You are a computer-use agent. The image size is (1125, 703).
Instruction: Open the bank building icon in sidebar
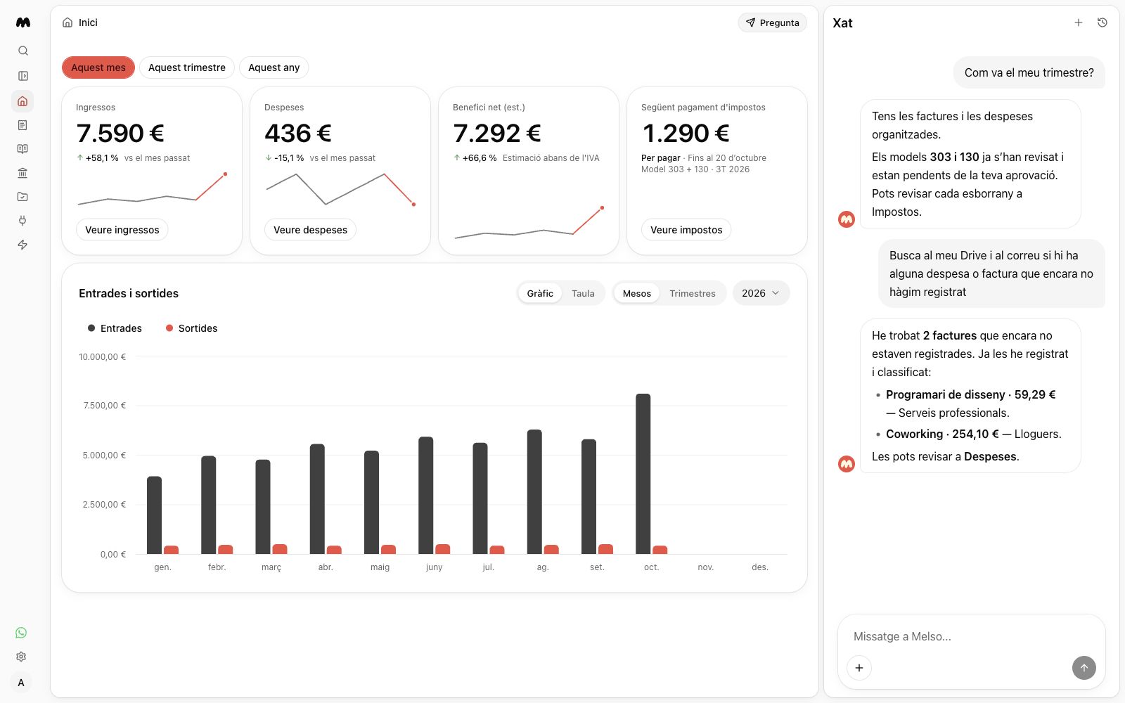tap(22, 173)
